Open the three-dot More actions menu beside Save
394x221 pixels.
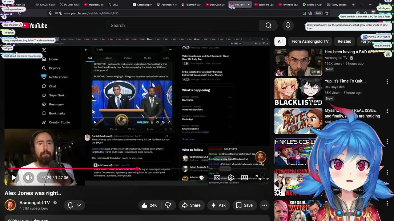click(x=264, y=205)
